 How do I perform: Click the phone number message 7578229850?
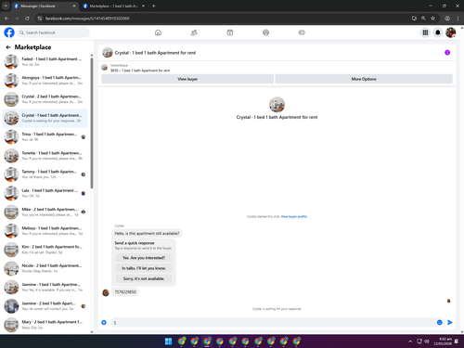(x=125, y=292)
